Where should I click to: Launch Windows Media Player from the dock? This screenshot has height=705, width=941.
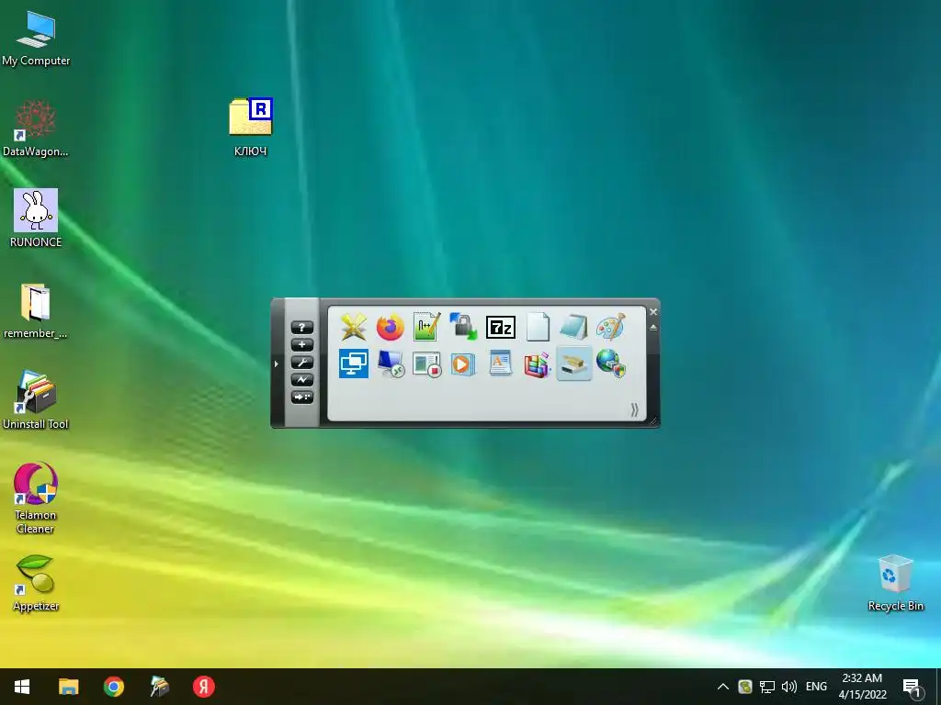(463, 364)
